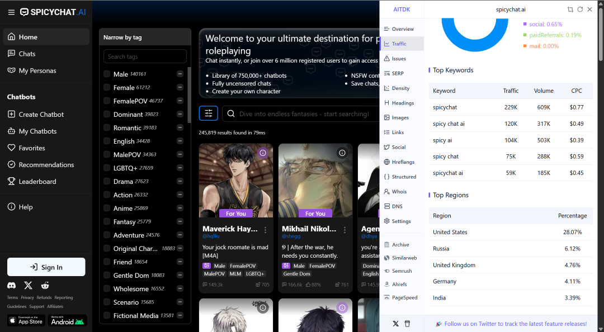Check the Female tag checkbox

107,87
